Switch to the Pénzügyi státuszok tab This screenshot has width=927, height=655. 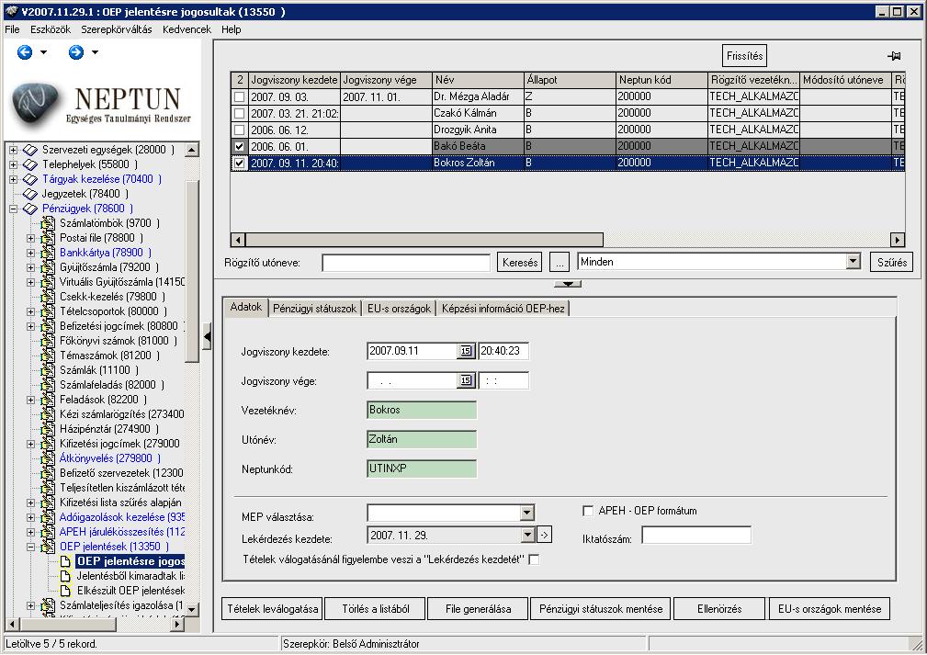[314, 309]
